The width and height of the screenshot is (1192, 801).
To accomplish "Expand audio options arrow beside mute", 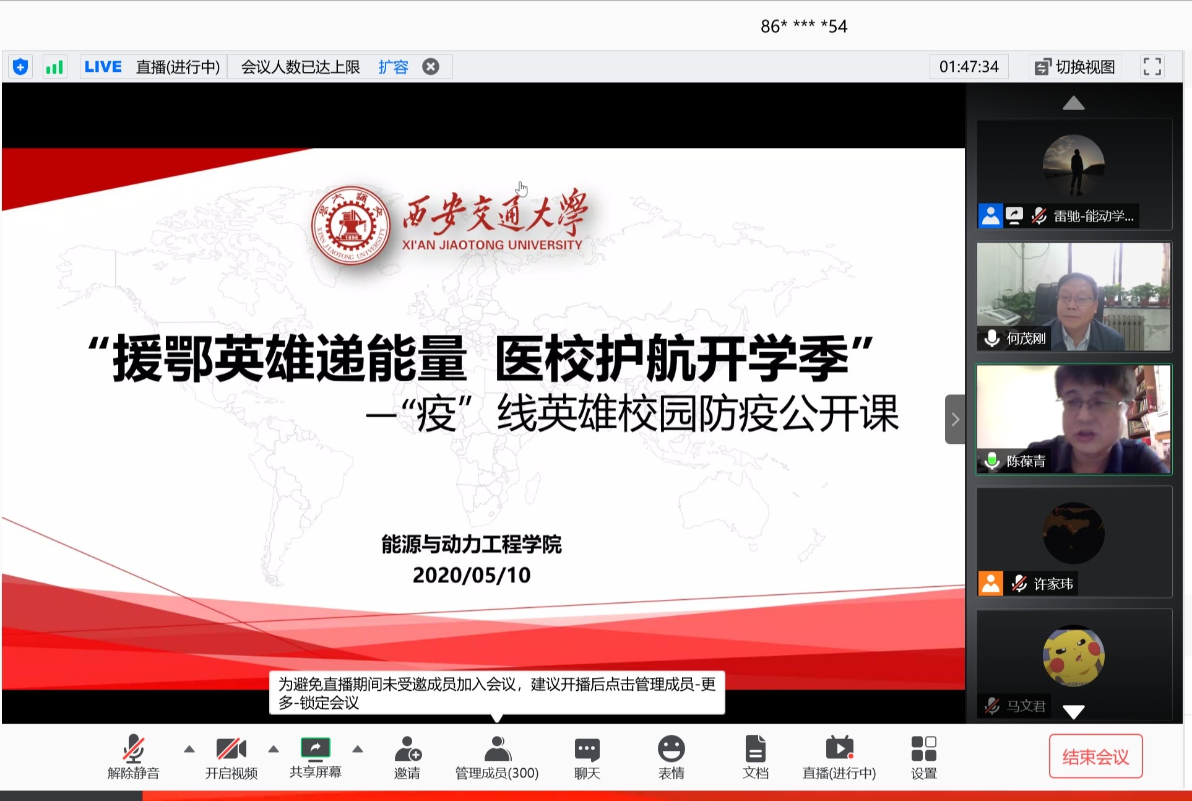I will click(189, 749).
